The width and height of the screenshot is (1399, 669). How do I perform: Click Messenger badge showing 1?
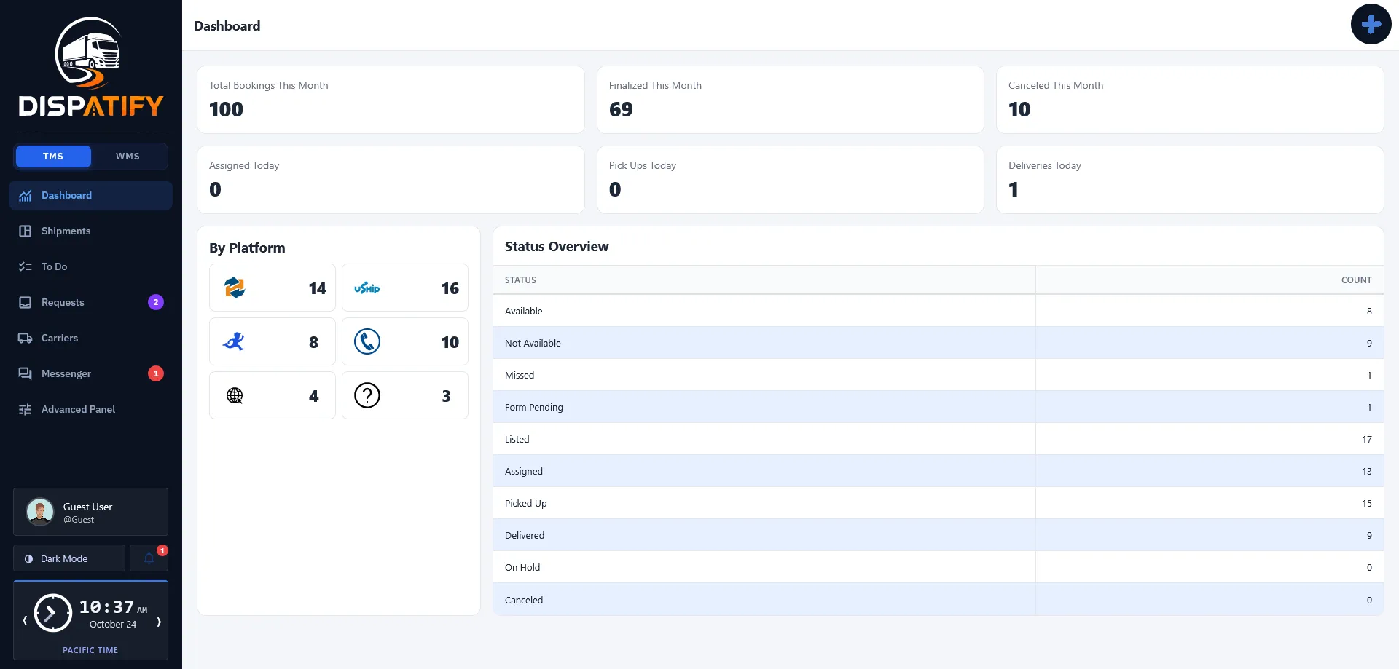click(x=156, y=373)
